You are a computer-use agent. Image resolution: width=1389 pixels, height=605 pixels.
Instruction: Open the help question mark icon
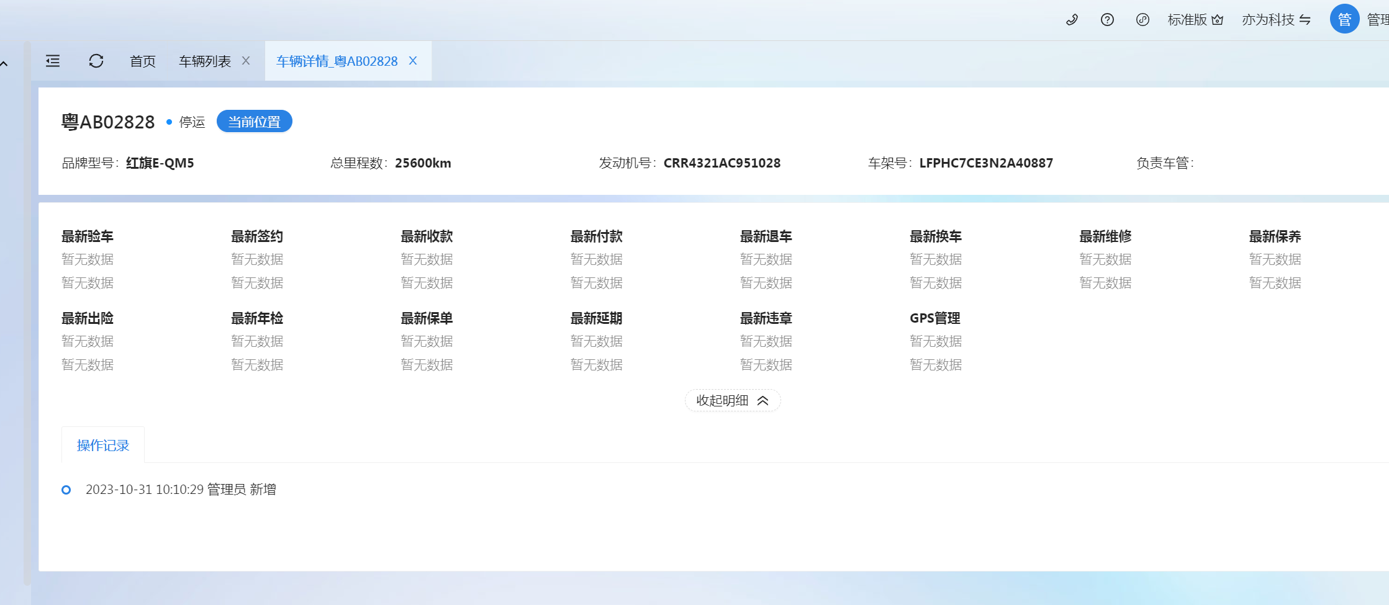1107,20
